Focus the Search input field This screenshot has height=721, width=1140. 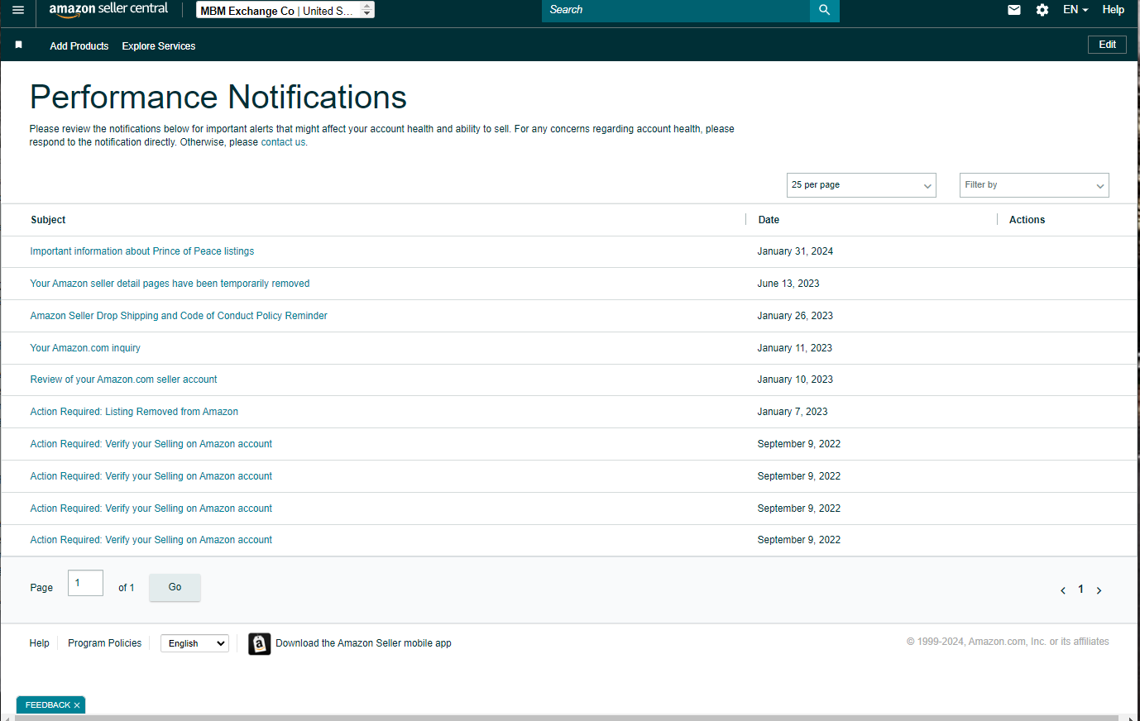point(676,10)
